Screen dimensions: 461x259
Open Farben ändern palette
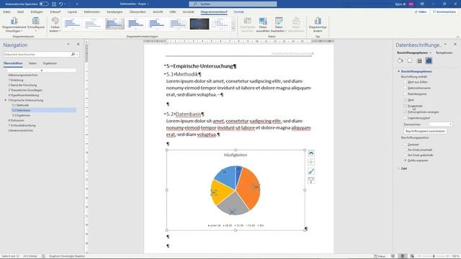55,24
